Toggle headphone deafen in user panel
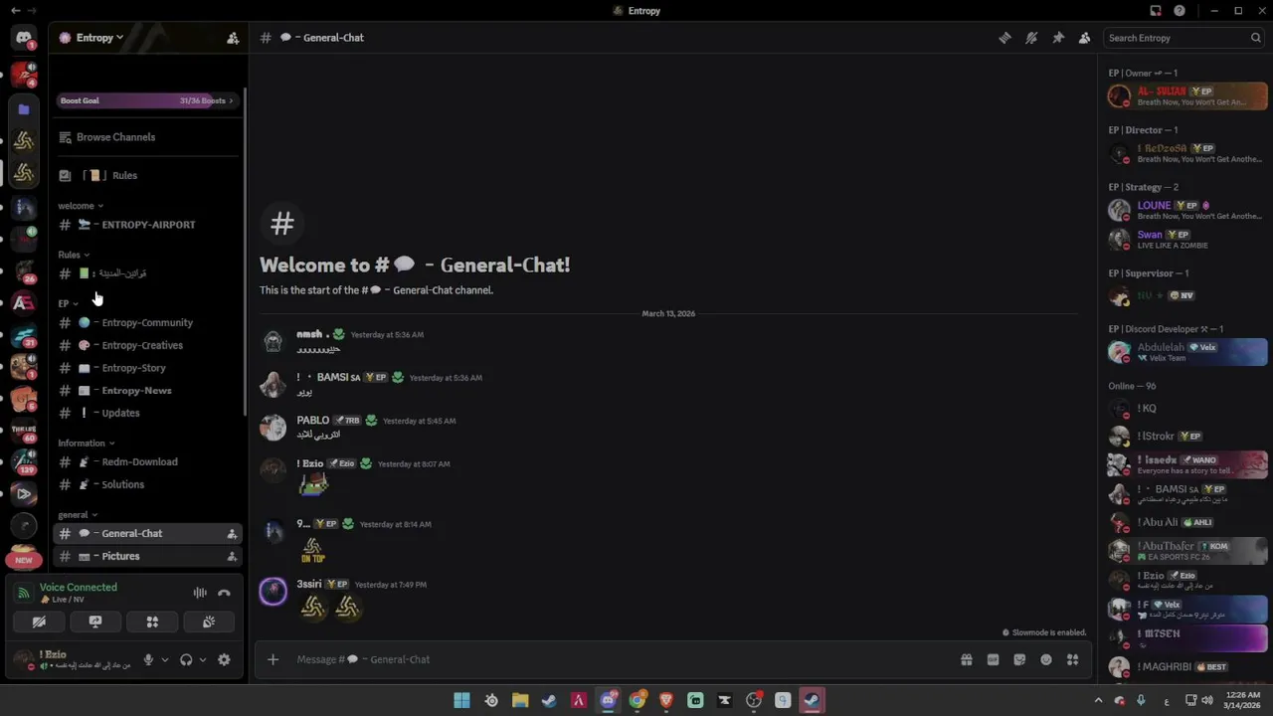Viewport: 1273px width, 716px height. point(186,659)
